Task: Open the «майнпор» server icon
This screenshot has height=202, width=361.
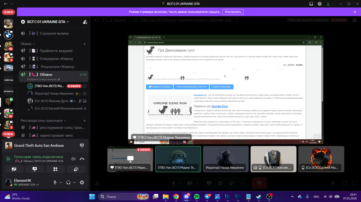Action: point(8,80)
